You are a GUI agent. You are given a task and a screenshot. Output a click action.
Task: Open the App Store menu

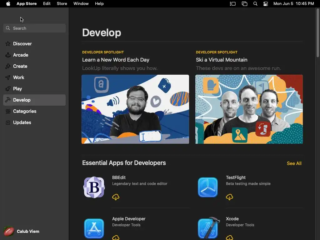(27, 4)
